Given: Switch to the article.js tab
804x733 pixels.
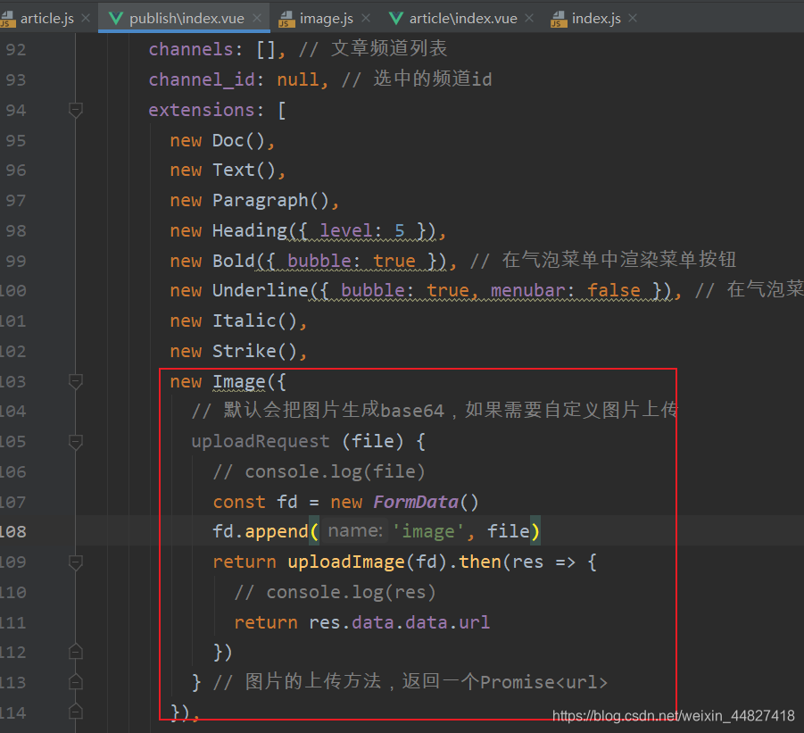Looking at the screenshot, I should 46,19.
